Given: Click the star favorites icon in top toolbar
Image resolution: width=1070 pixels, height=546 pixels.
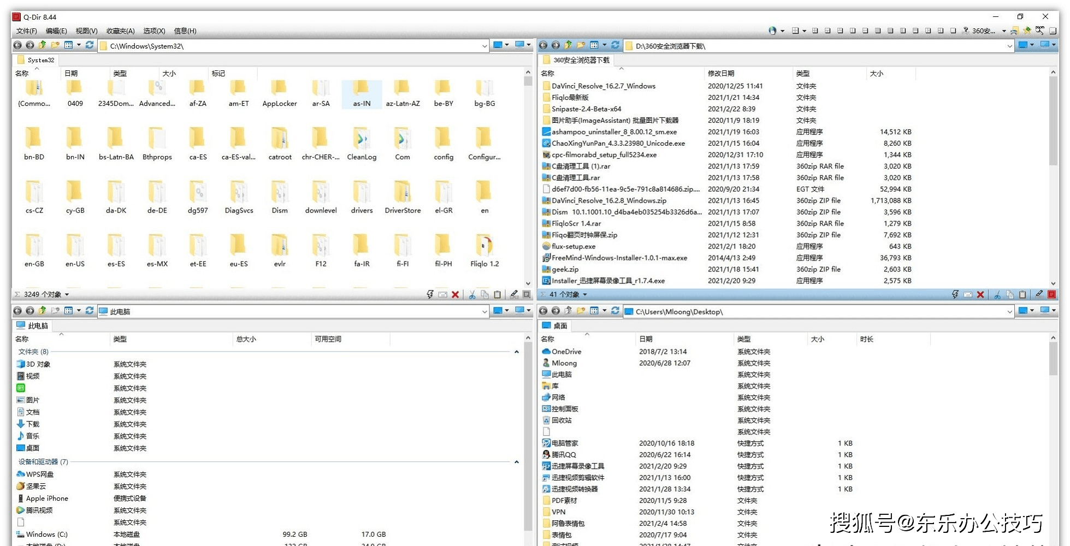Looking at the screenshot, I should point(1027,31).
